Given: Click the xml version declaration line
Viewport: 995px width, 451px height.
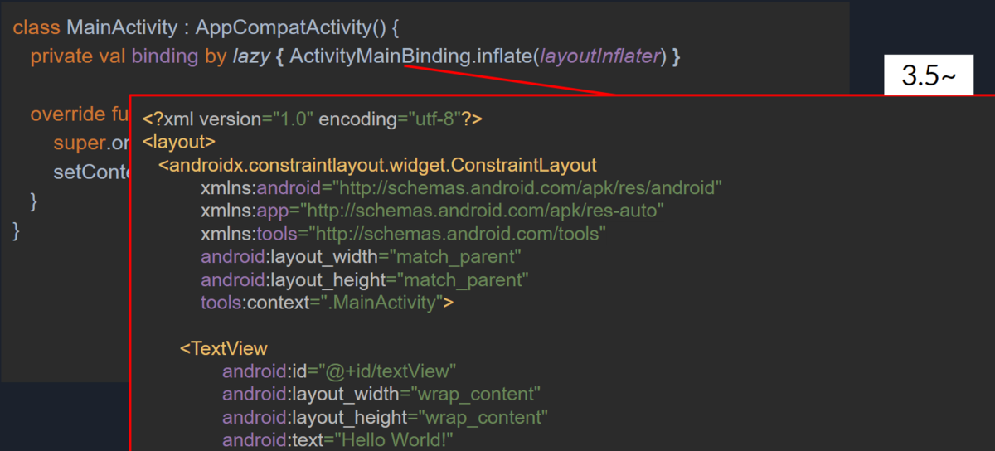Looking at the screenshot, I should click(313, 119).
